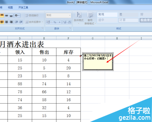The height and width of the screenshot is (122, 152).
Task: Select the cell with value 16
Action: 68,100
